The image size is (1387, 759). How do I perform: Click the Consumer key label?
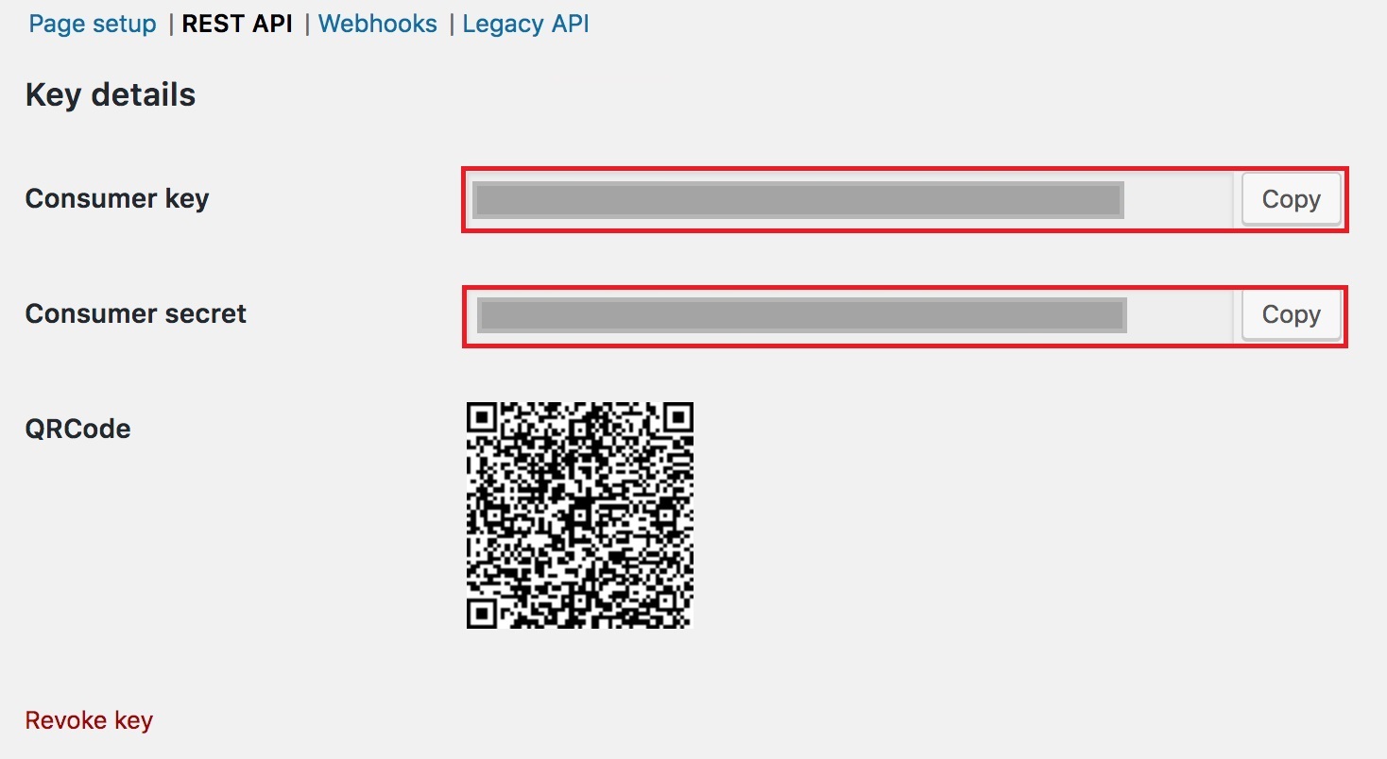[x=117, y=198]
